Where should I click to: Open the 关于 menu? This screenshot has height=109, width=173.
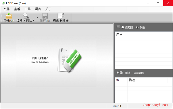point(48,9)
